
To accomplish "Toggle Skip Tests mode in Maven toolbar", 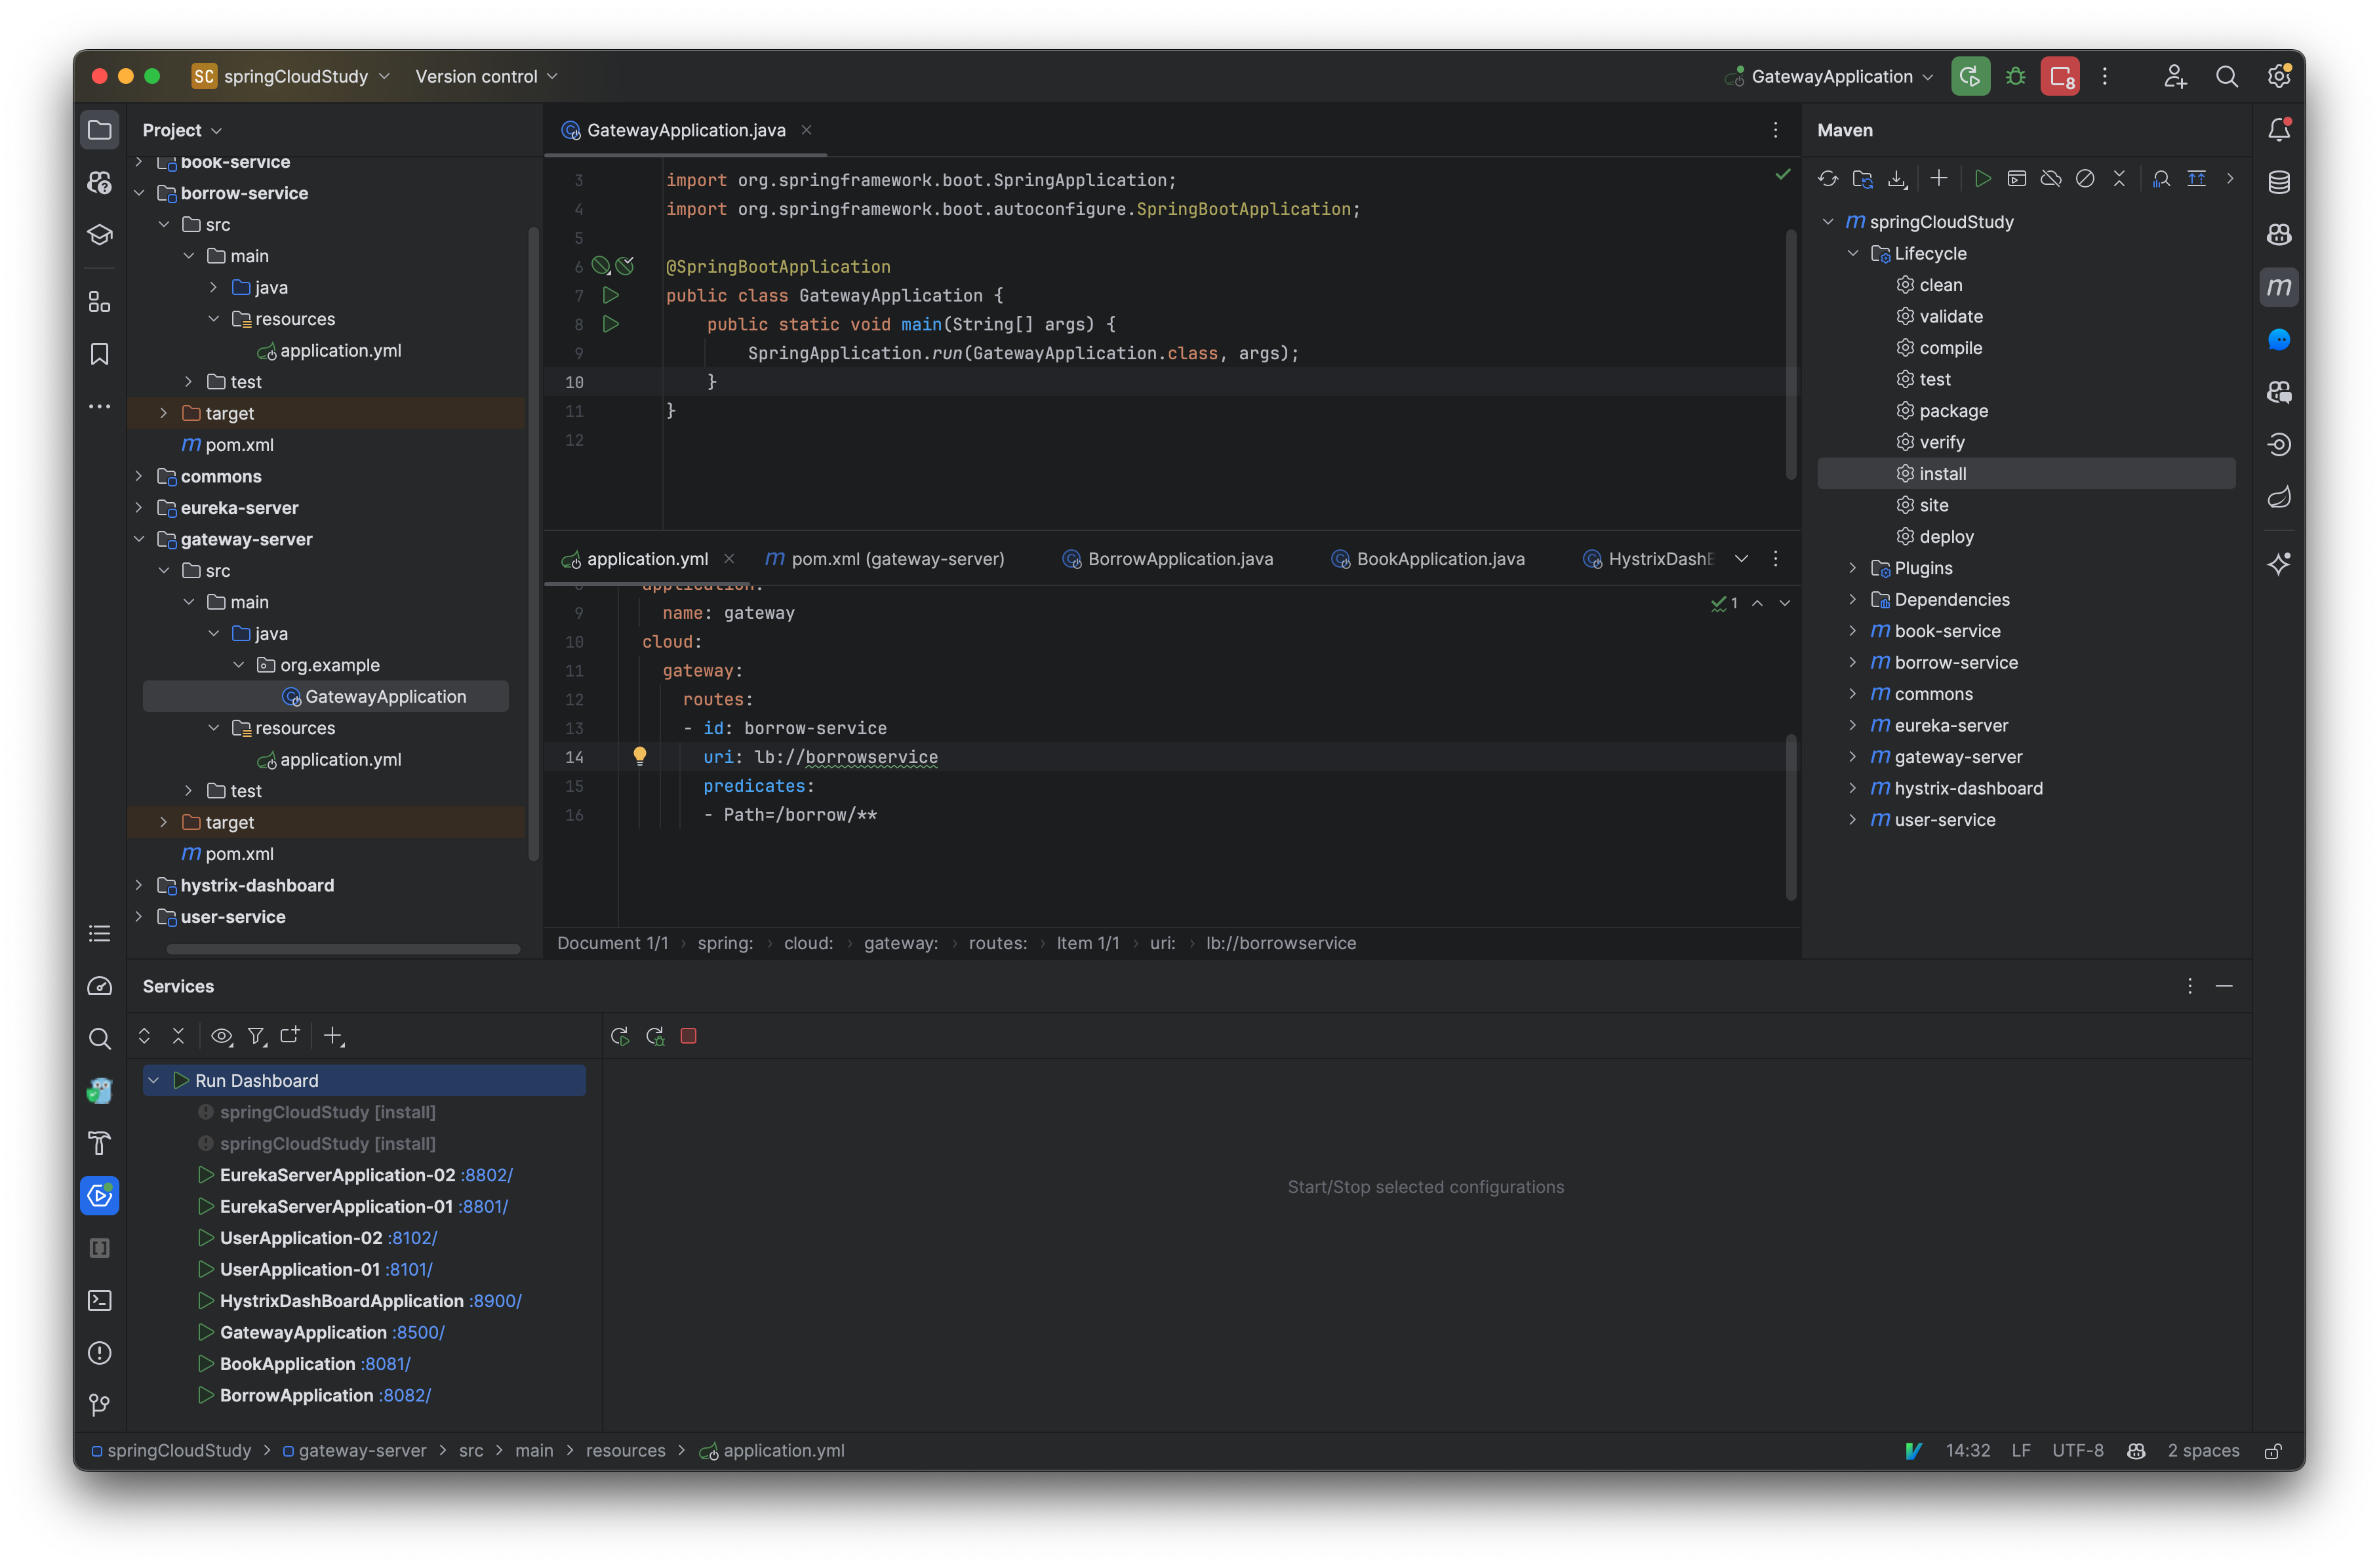I will (x=2085, y=179).
